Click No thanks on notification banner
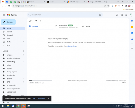The width and height of the screenshot is (135, 108). [42, 99]
